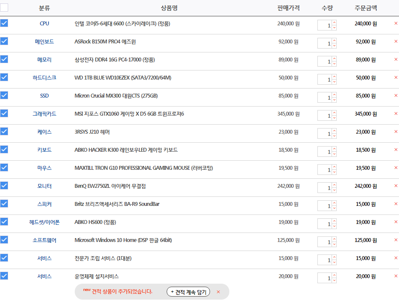Increase the 그래픽카드 quantity with the up arrow
The image size is (399, 300).
[335, 113]
